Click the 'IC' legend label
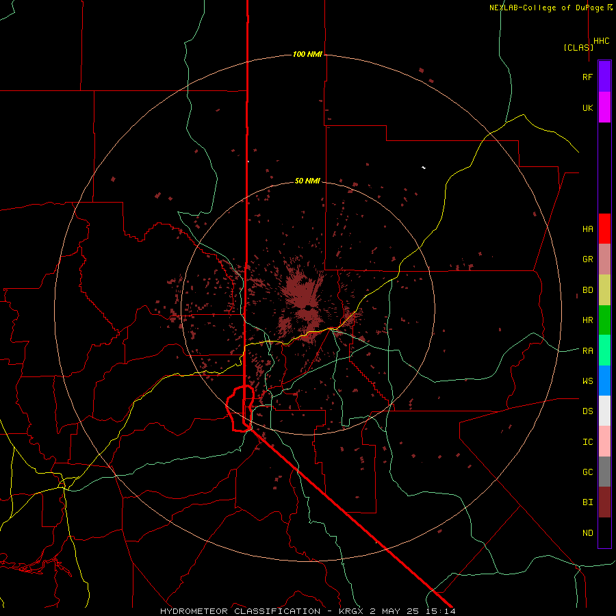This screenshot has width=616, height=616. [x=587, y=442]
